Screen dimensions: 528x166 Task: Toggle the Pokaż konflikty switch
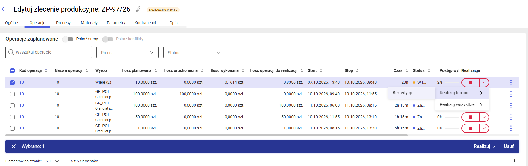(x=108, y=39)
